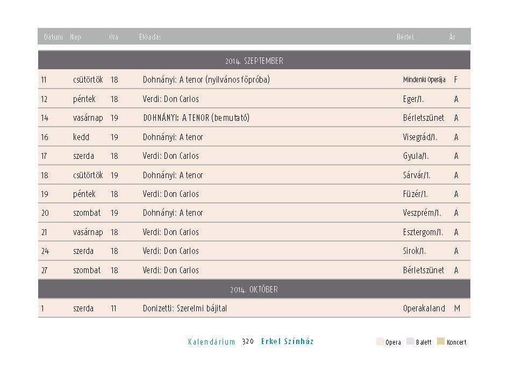Image resolution: width=508 pixels, height=365 pixels.
Task: Click date "24" in the Dátum column
Action: (45, 251)
